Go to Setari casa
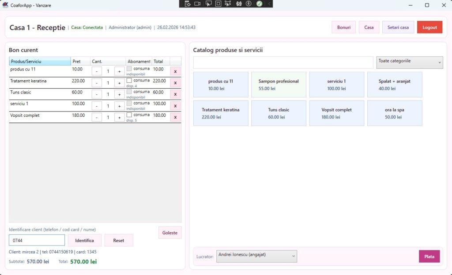The image size is (452, 275). (398, 27)
